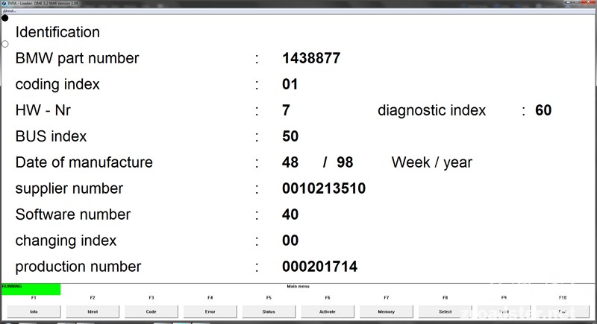
Task: Click the F8 Select button
Action: click(445, 311)
